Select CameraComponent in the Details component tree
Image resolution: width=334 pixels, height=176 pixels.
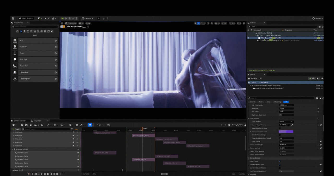click(270, 88)
